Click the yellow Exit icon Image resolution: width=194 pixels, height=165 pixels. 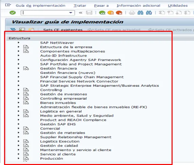coord(110,13)
